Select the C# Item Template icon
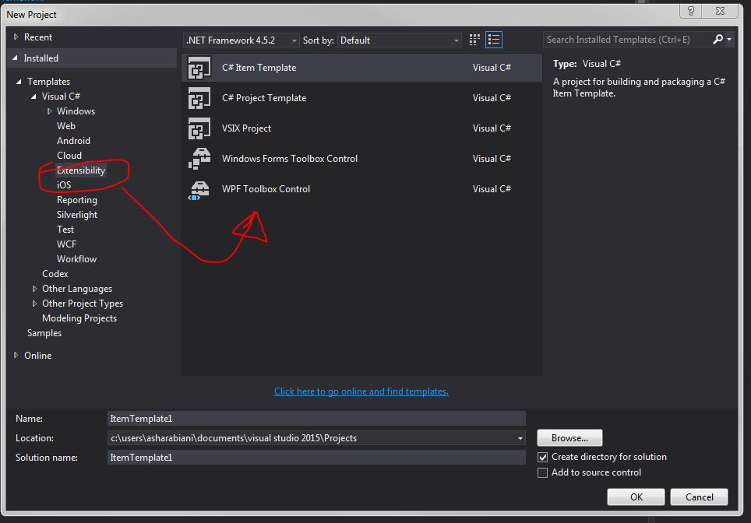The height and width of the screenshot is (523, 751). [199, 68]
